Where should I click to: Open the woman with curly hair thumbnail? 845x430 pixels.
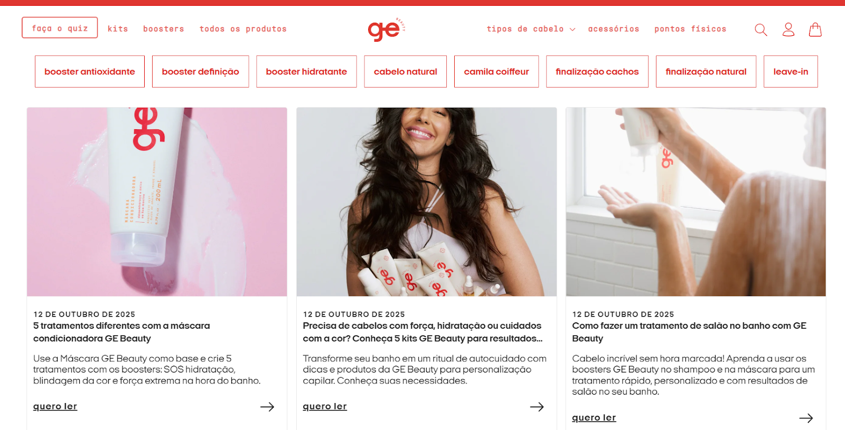coord(427,202)
